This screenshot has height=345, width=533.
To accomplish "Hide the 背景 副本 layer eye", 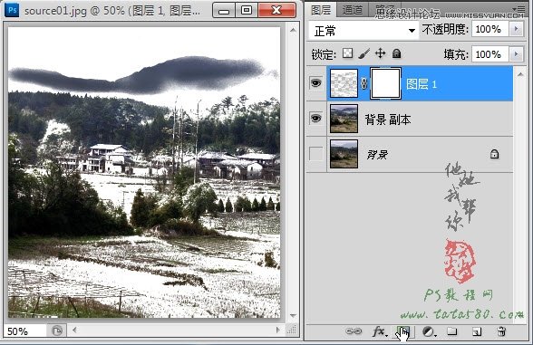I will [315, 118].
